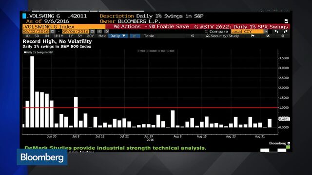The width and height of the screenshot is (312, 175).
Task: Switch to Table view
Action: pos(149,36)
